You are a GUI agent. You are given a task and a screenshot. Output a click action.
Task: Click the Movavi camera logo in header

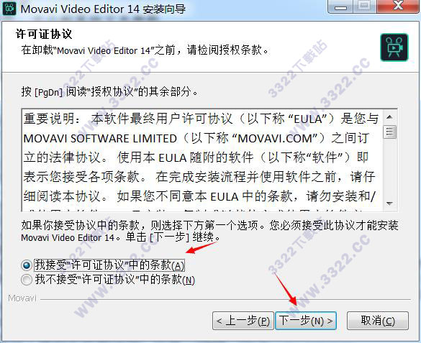[x=394, y=47]
